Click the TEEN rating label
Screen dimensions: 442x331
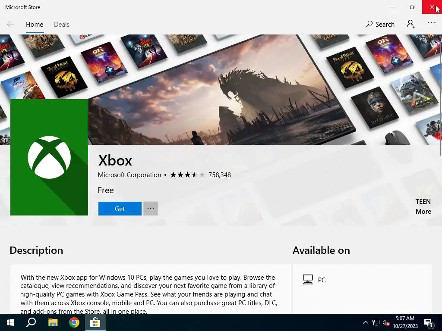coord(423,202)
